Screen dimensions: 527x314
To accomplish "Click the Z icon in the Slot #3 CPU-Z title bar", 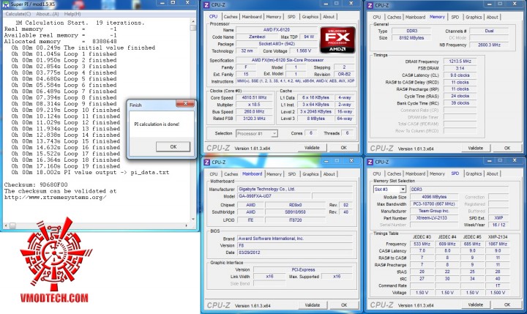I will click(x=370, y=162).
